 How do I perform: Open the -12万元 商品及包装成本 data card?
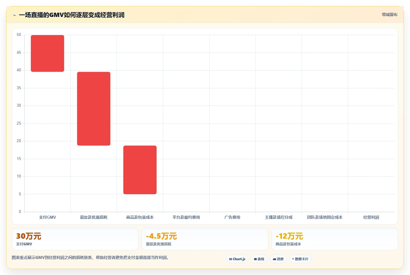335,239
